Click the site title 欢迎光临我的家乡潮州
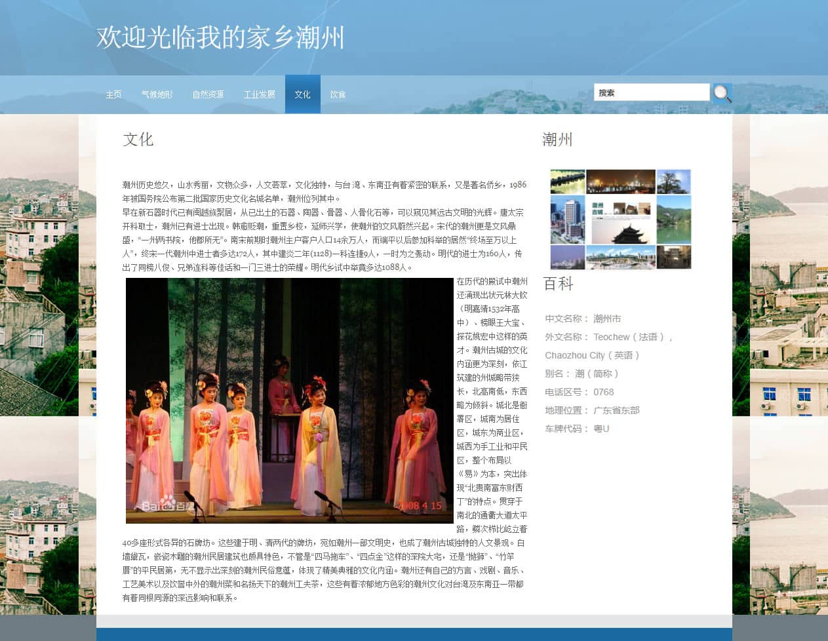Viewport: 828px width, 641px height. click(220, 37)
